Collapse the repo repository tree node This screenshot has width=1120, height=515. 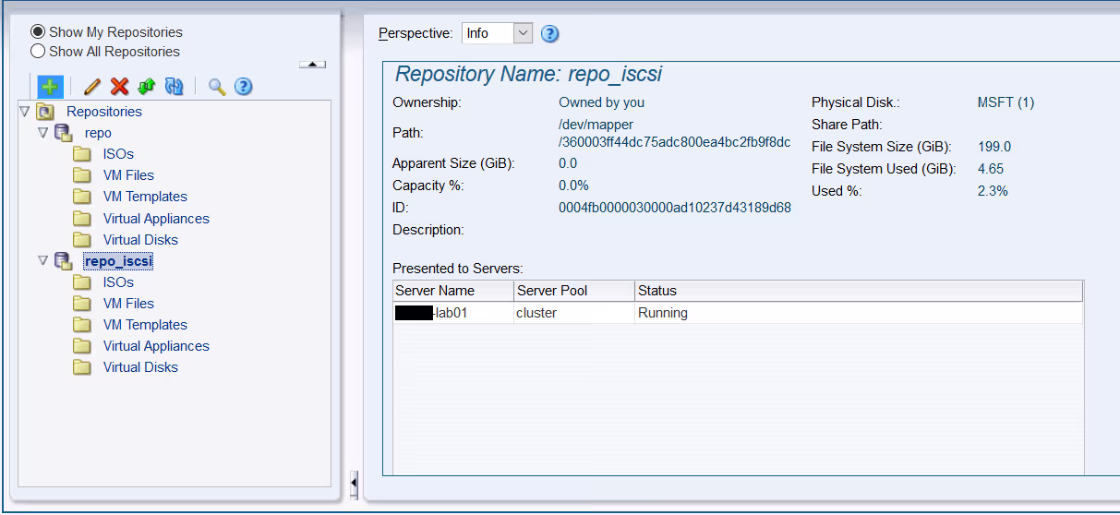click(x=42, y=133)
